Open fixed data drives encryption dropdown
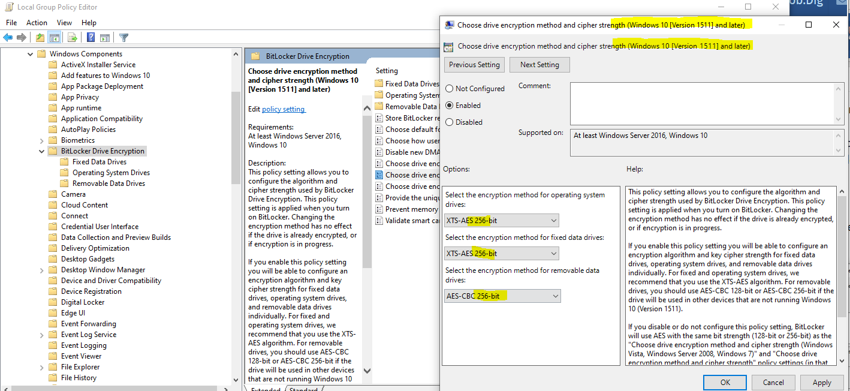The image size is (850, 391). pyautogui.click(x=502, y=253)
